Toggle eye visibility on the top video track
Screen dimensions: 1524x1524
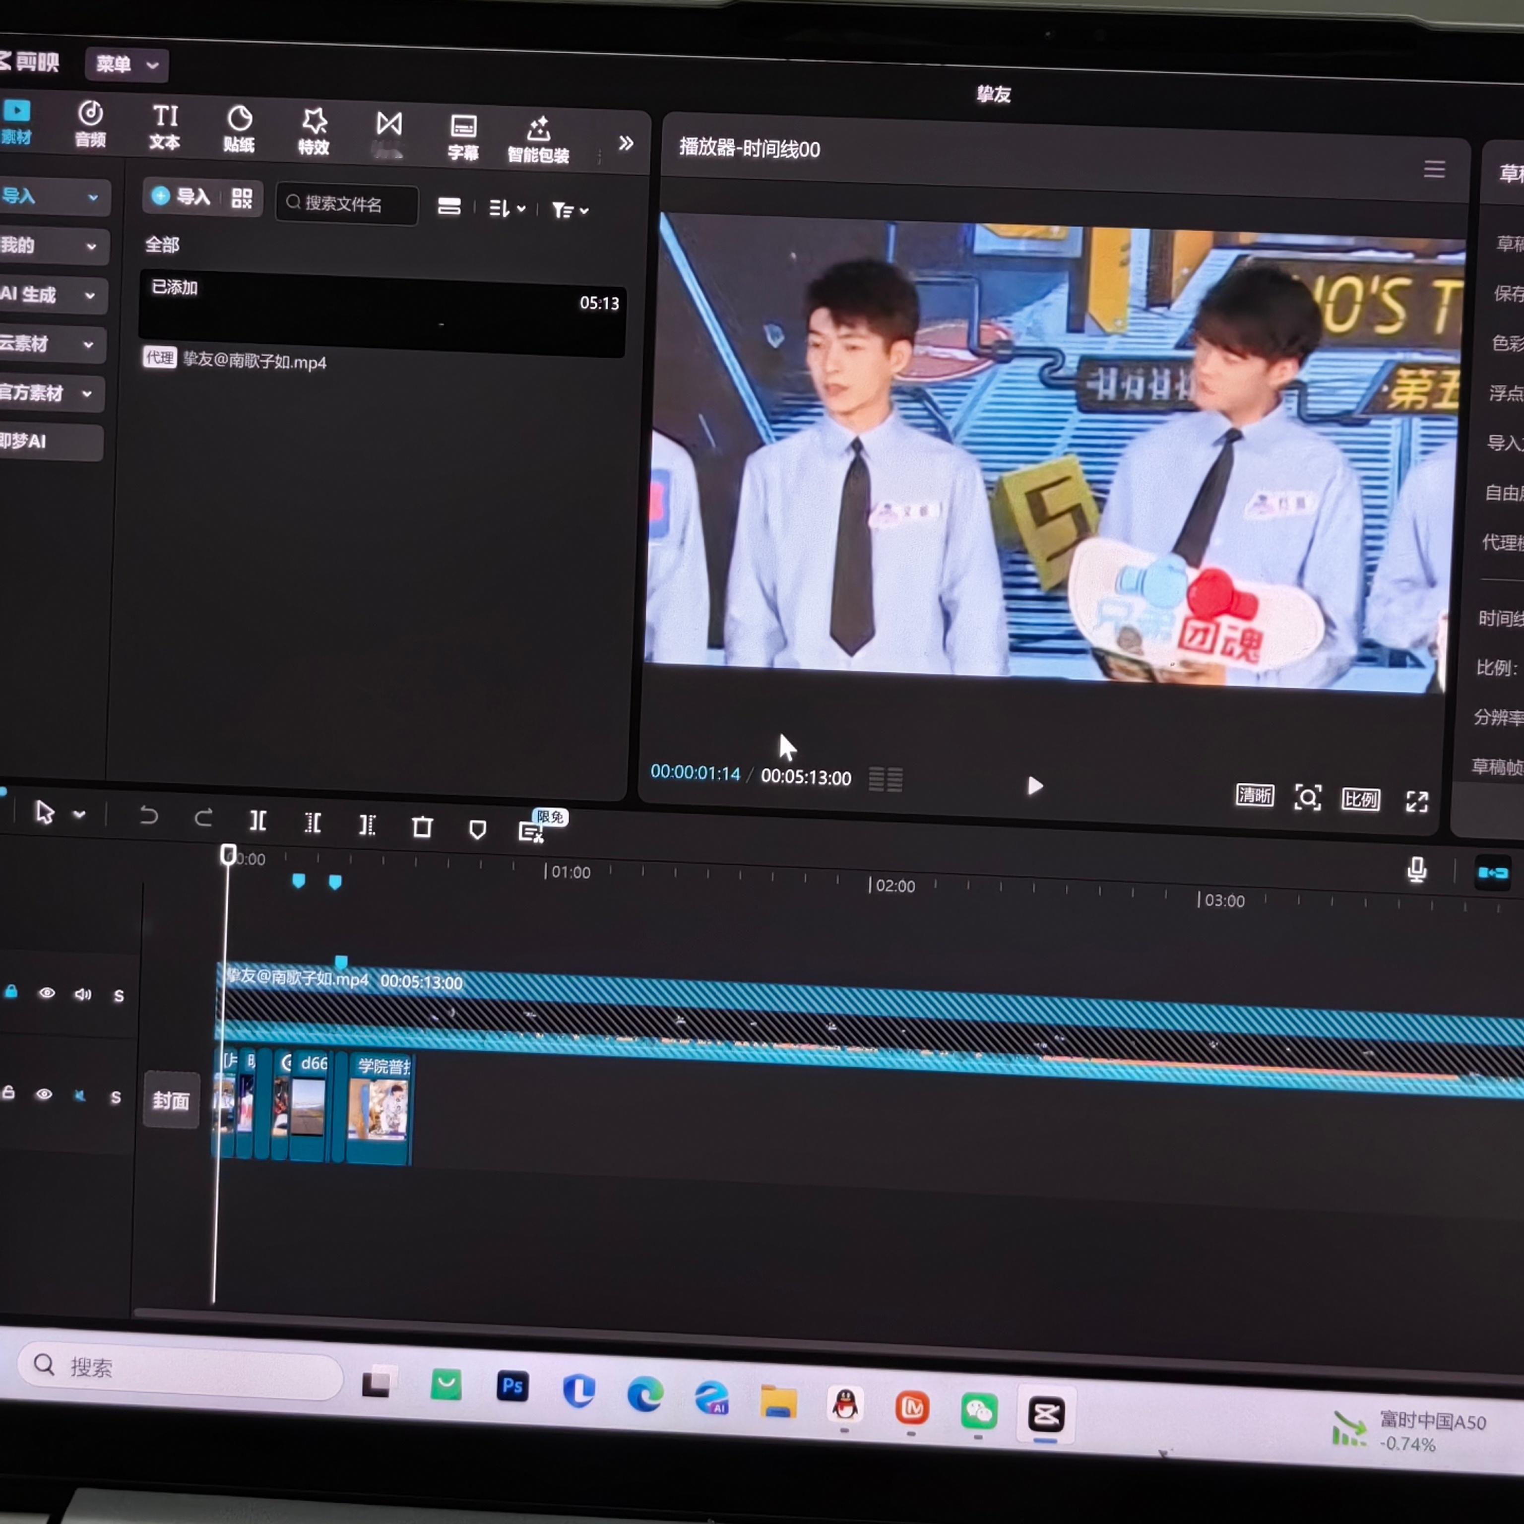click(x=47, y=992)
